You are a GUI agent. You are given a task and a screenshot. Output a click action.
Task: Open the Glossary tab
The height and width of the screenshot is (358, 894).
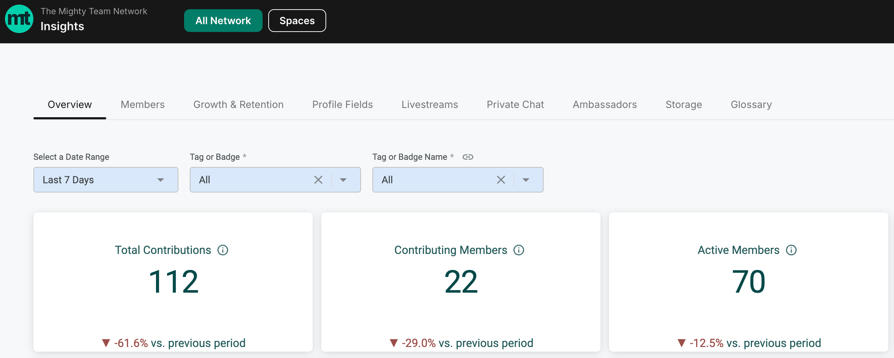pyautogui.click(x=751, y=104)
